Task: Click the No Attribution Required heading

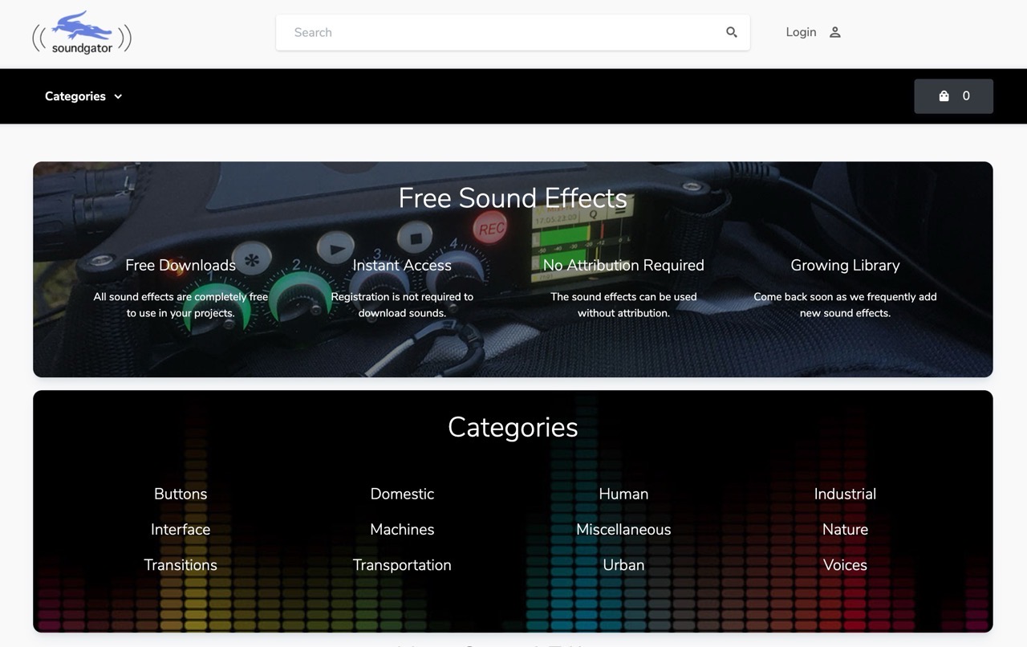Action: 623,265
